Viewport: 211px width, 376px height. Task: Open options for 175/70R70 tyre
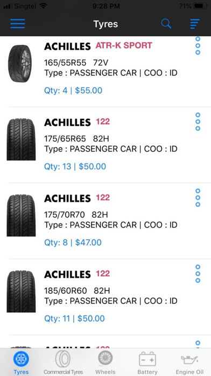click(198, 198)
